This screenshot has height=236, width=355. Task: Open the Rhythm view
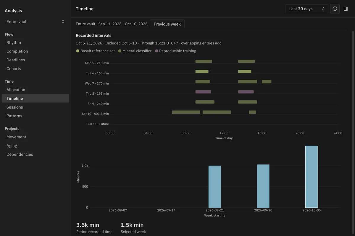click(35, 42)
